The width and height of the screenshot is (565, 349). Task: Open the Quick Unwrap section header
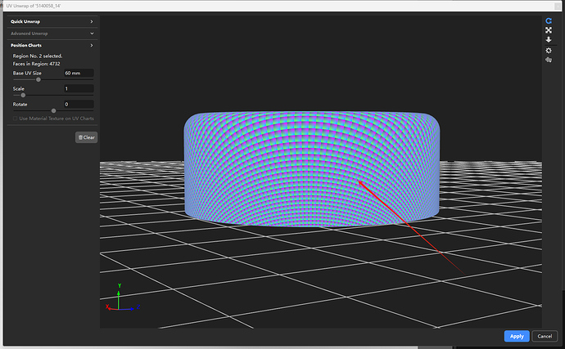(52, 21)
